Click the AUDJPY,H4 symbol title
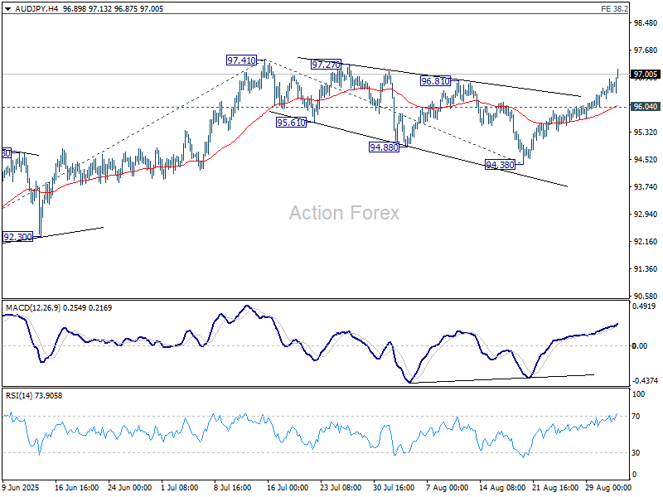Screen dimensions: 663x497 click(x=36, y=9)
